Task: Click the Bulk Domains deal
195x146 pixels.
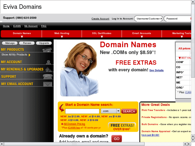Action: pos(150,124)
